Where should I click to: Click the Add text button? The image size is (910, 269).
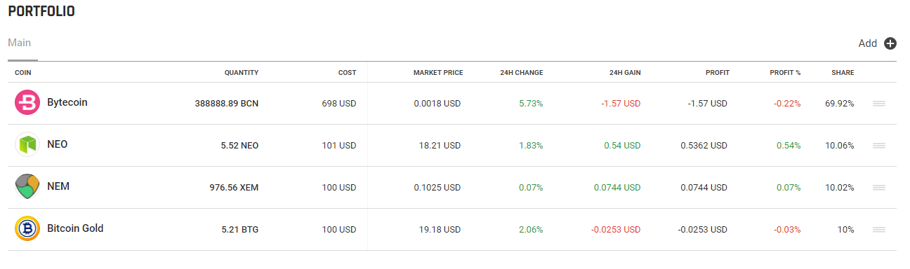tap(867, 43)
